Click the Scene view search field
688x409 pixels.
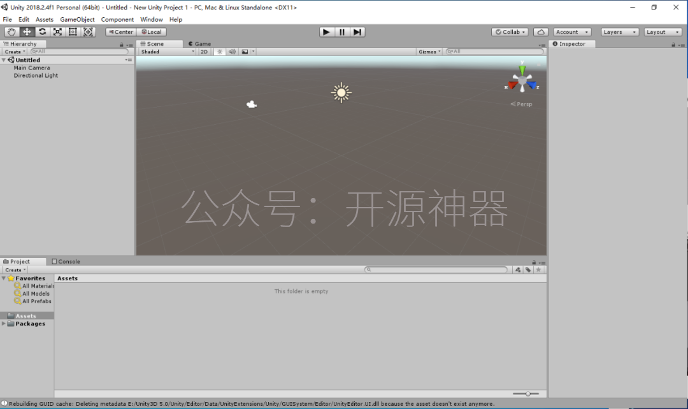494,52
